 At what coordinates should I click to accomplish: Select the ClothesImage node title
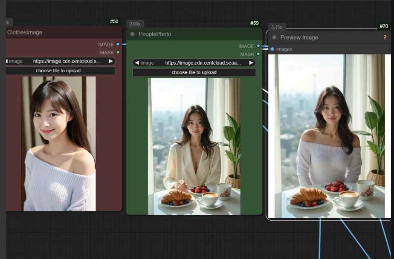[x=25, y=32]
